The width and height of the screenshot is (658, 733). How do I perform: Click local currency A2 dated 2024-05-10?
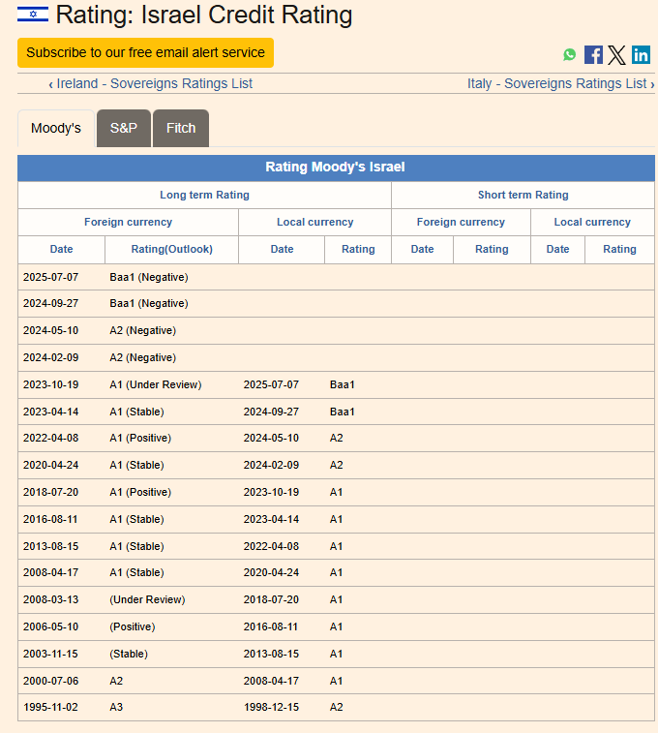pyautogui.click(x=336, y=438)
